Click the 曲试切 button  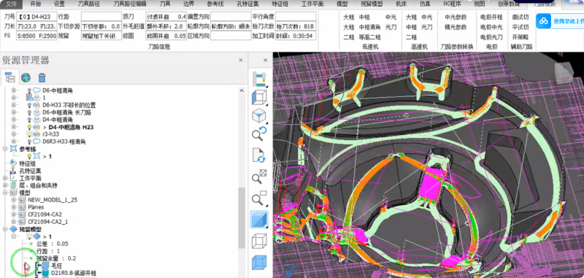click(520, 17)
